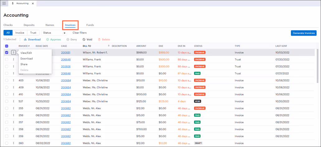The height and width of the screenshot is (147, 321).
Task: Check the box for invoice 409
Action: (7, 87)
